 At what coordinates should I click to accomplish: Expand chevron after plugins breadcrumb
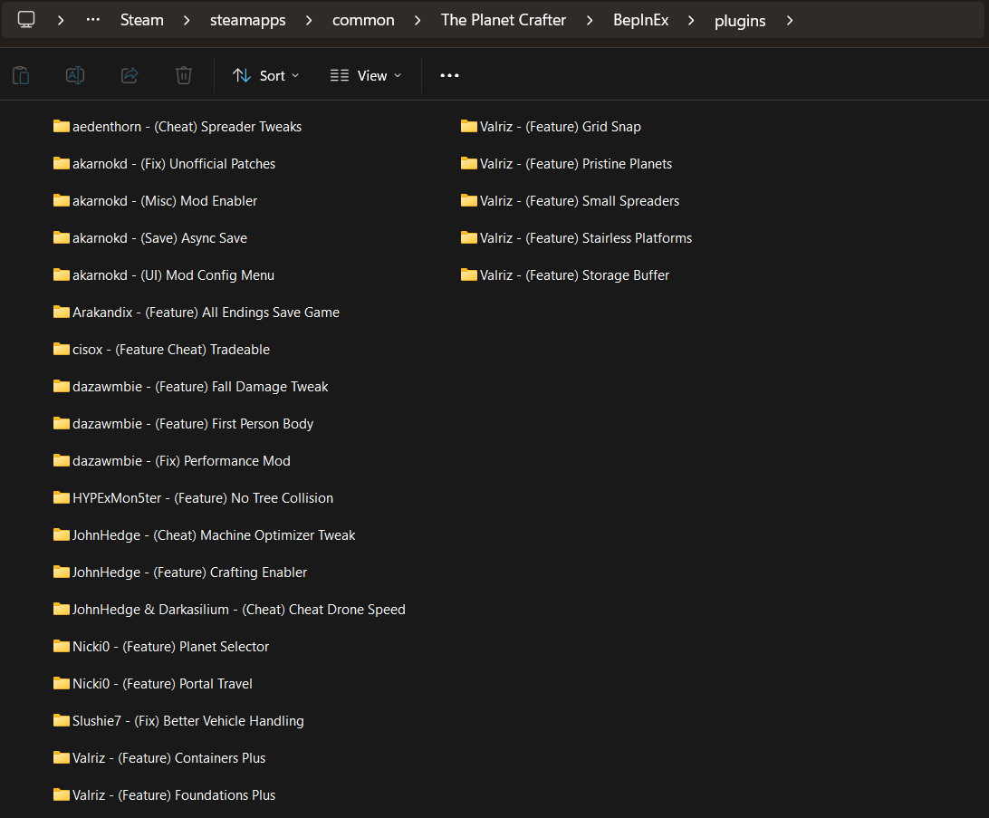pos(790,20)
